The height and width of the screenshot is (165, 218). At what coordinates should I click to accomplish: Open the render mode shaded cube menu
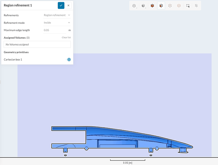point(143,6)
